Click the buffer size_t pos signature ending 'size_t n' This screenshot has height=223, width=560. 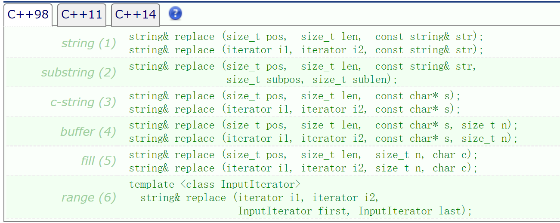323,125
